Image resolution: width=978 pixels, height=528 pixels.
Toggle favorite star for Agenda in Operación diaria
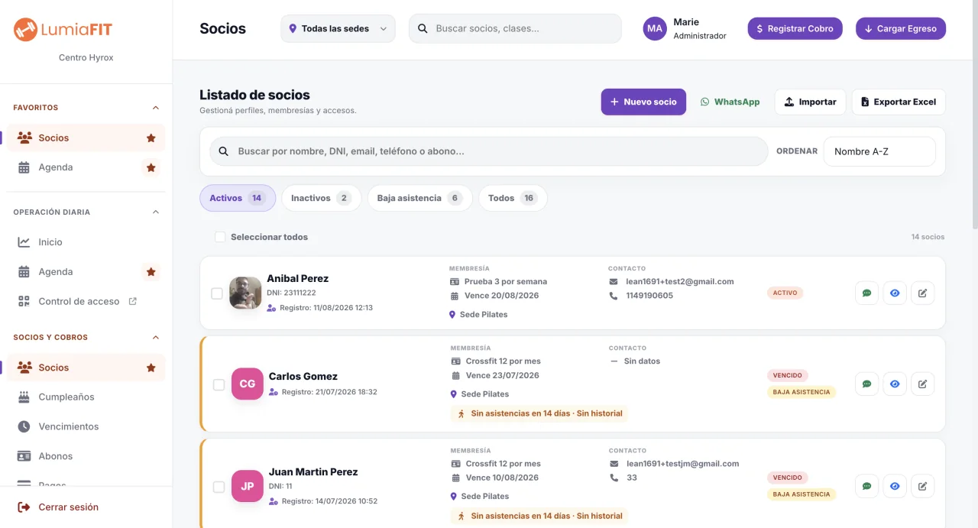click(151, 272)
